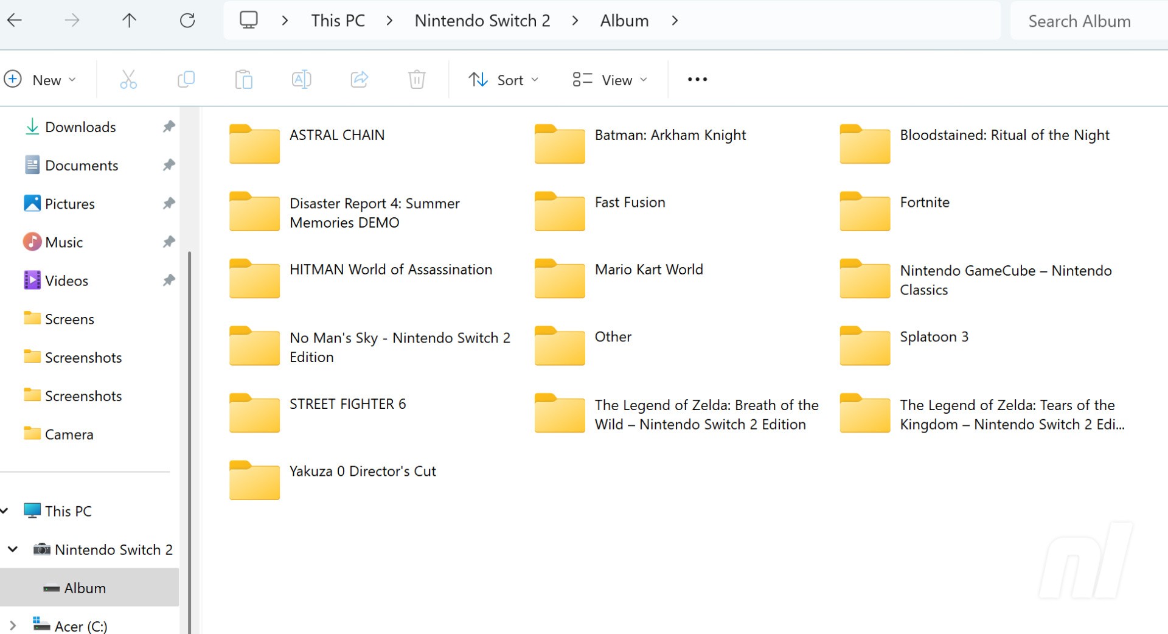This screenshot has height=634, width=1168.
Task: Select the Fortnite folder
Action: 895,211
